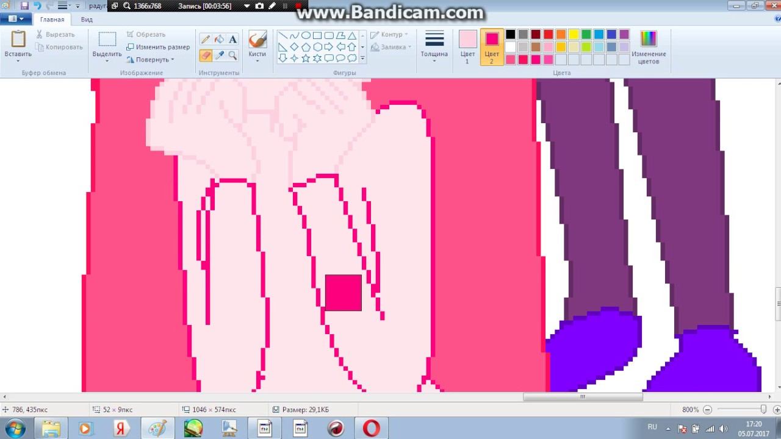Open the Вставить dropdown arrow
The image size is (781, 439).
pyautogui.click(x=18, y=60)
